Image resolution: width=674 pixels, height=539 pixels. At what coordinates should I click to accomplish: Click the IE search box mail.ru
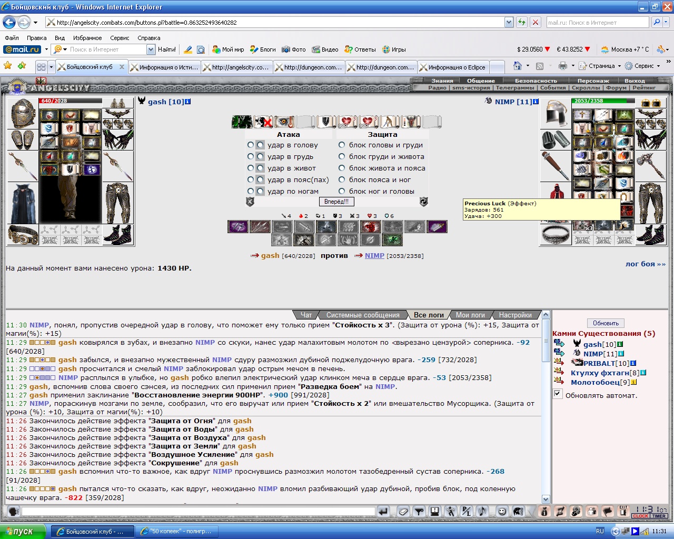598,22
